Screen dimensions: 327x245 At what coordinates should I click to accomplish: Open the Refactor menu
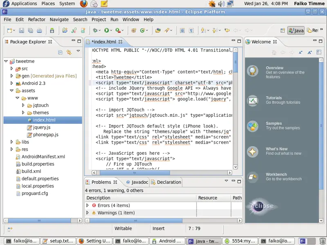tap(37, 19)
